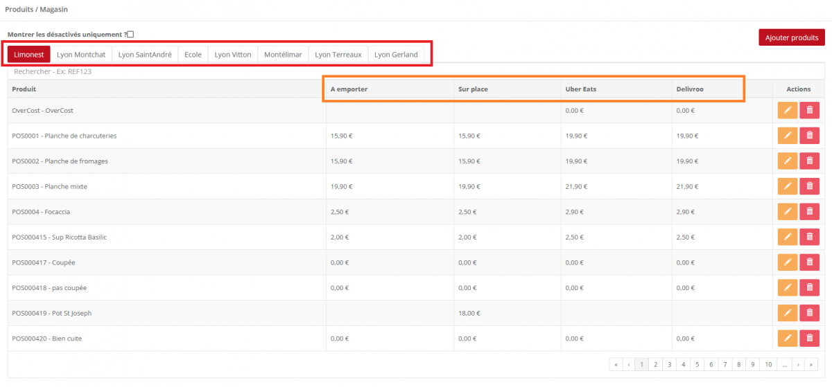The width and height of the screenshot is (832, 387).
Task: Delete the Planche de fromages product
Action: click(x=809, y=161)
